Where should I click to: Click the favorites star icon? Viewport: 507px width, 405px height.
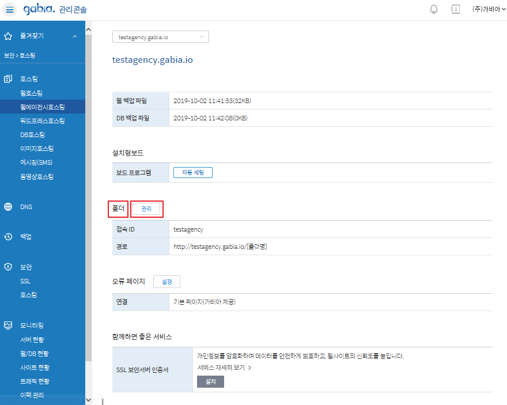click(8, 36)
